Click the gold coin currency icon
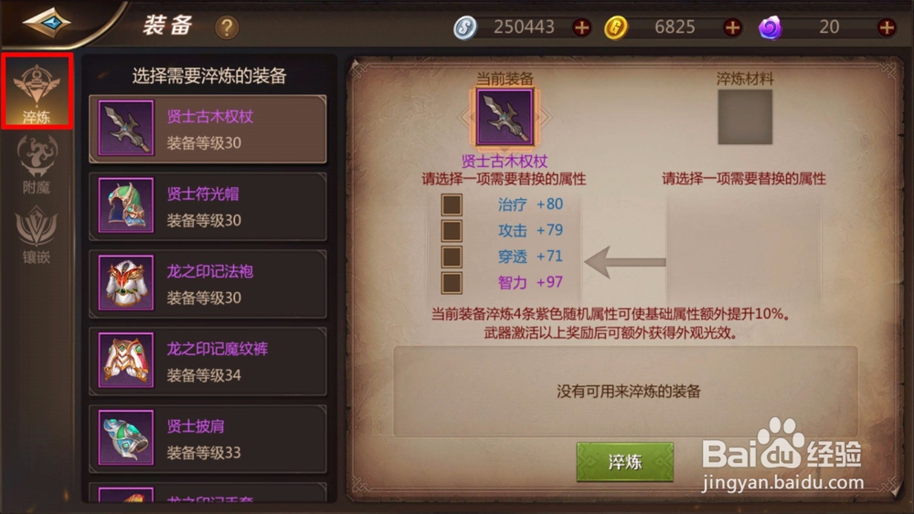 click(x=615, y=27)
